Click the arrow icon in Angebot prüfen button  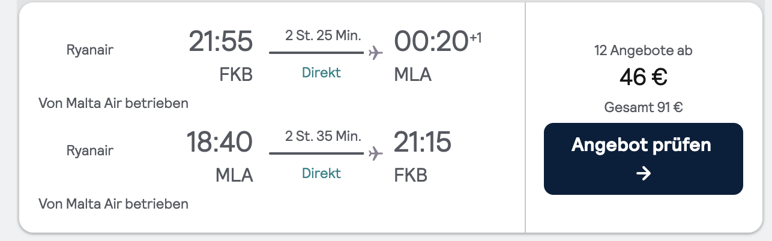pyautogui.click(x=643, y=174)
